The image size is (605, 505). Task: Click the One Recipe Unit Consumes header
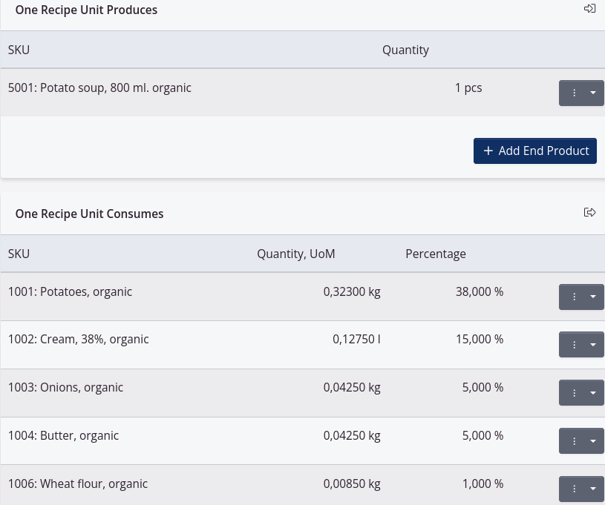[x=89, y=214]
